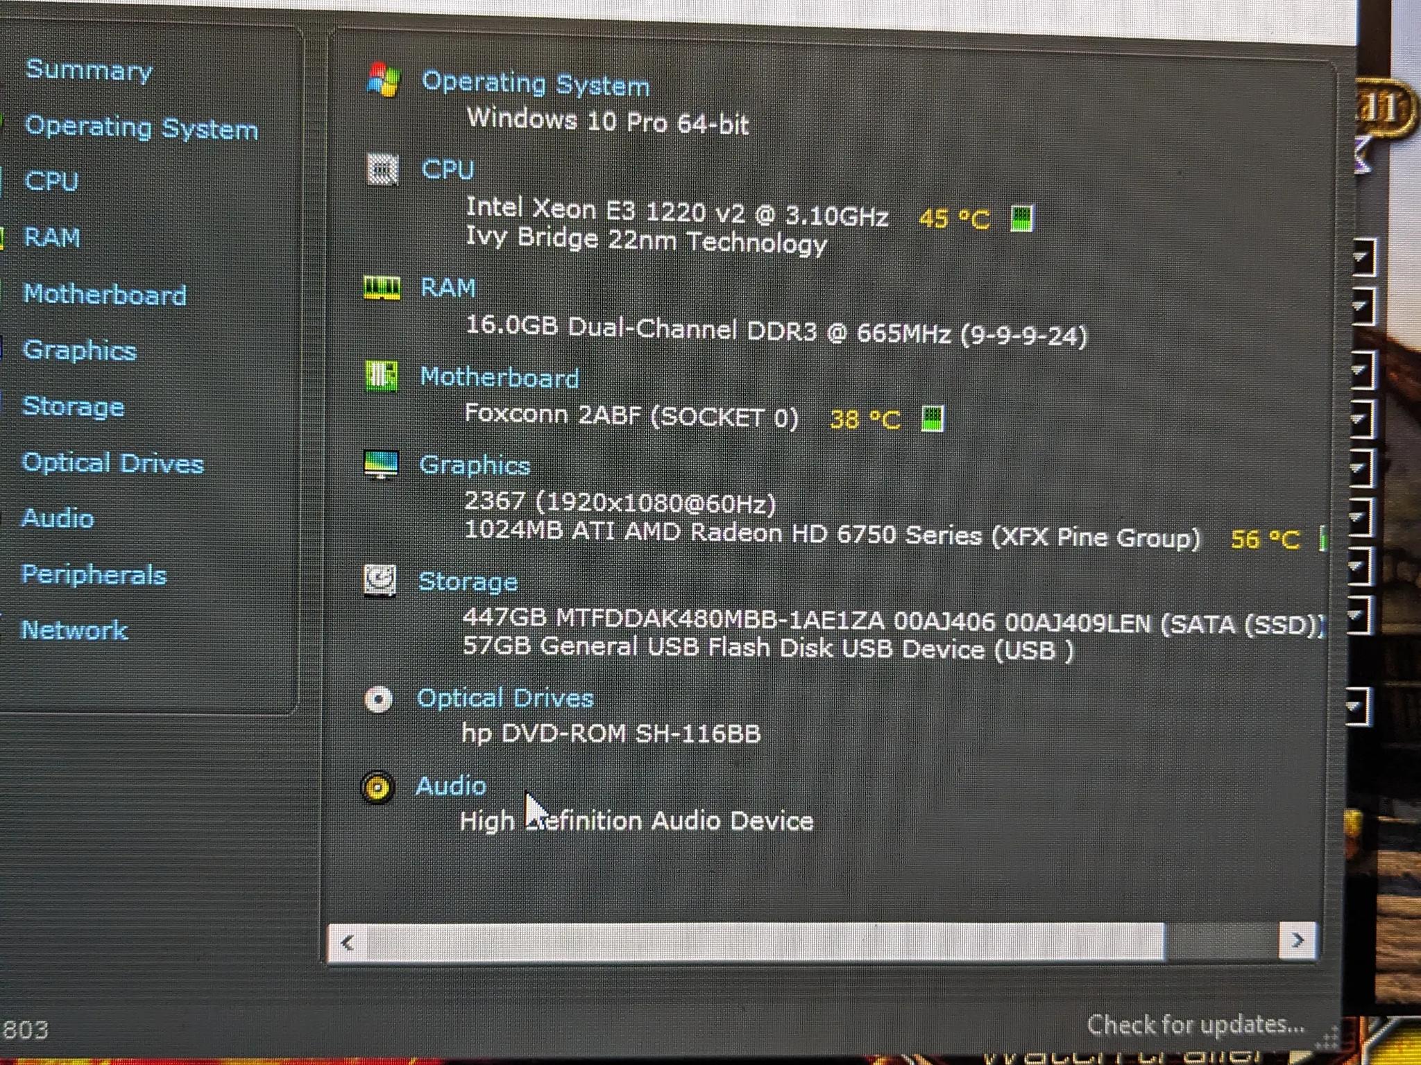Screen dimensions: 1421x1065
Task: Select Motherboard in the sidebar
Action: click(105, 295)
